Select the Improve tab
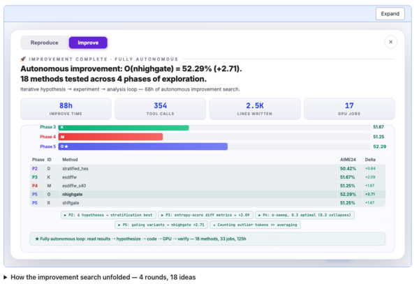The image size is (419, 284). pyautogui.click(x=88, y=43)
